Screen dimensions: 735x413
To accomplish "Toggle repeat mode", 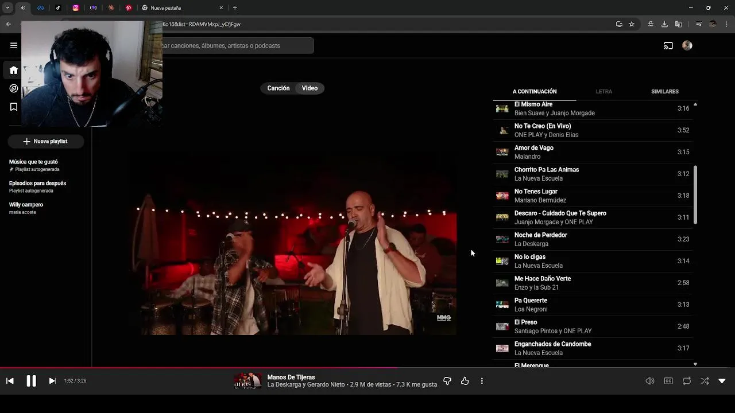I will pos(687,381).
